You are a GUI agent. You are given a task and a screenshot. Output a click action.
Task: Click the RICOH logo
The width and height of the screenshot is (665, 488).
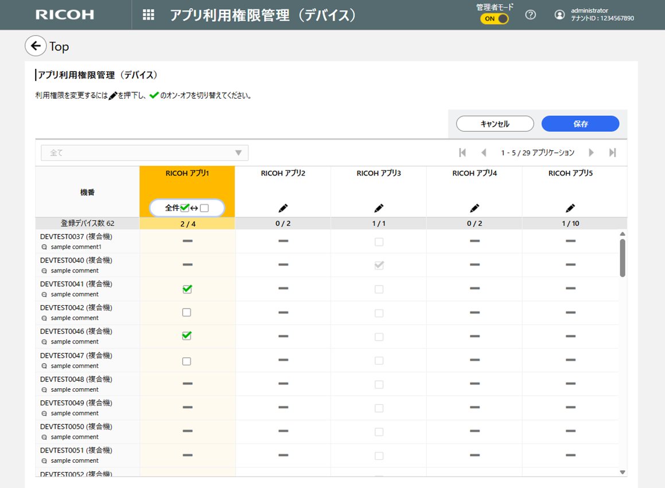(65, 15)
